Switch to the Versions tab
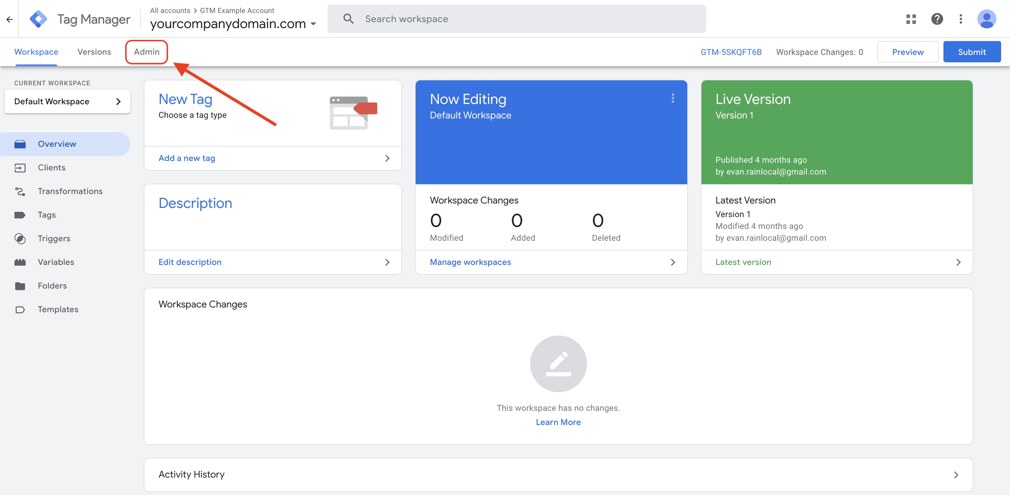Viewport: 1010px width, 495px height. [94, 52]
